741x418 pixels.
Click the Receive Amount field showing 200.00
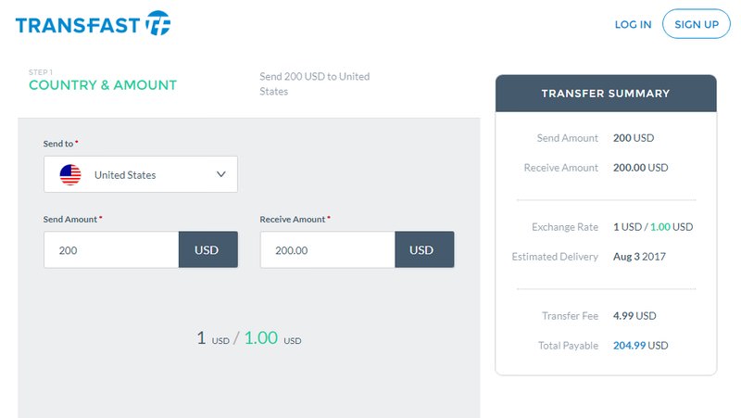tap(328, 249)
